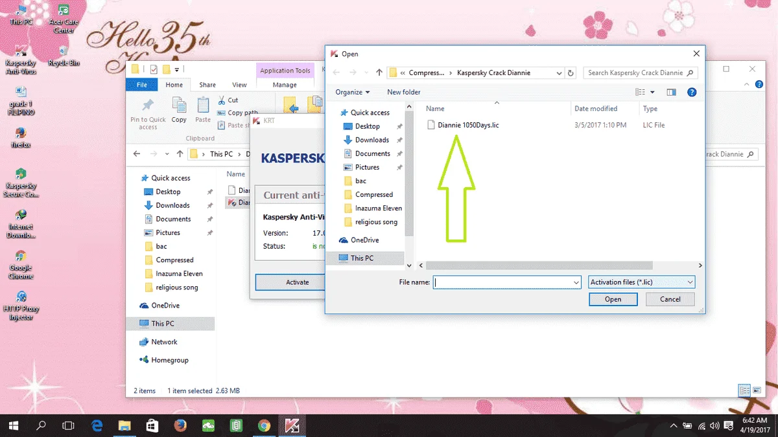
Task: Expand File name combo box dropdown arrow
Action: tap(576, 282)
